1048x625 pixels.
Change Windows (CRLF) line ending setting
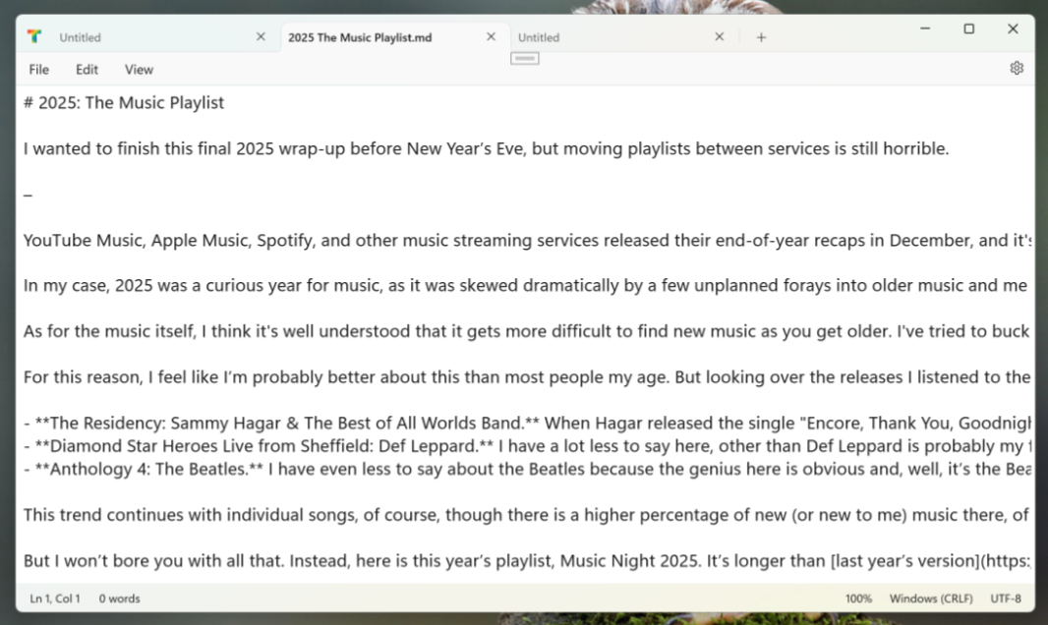click(x=930, y=598)
